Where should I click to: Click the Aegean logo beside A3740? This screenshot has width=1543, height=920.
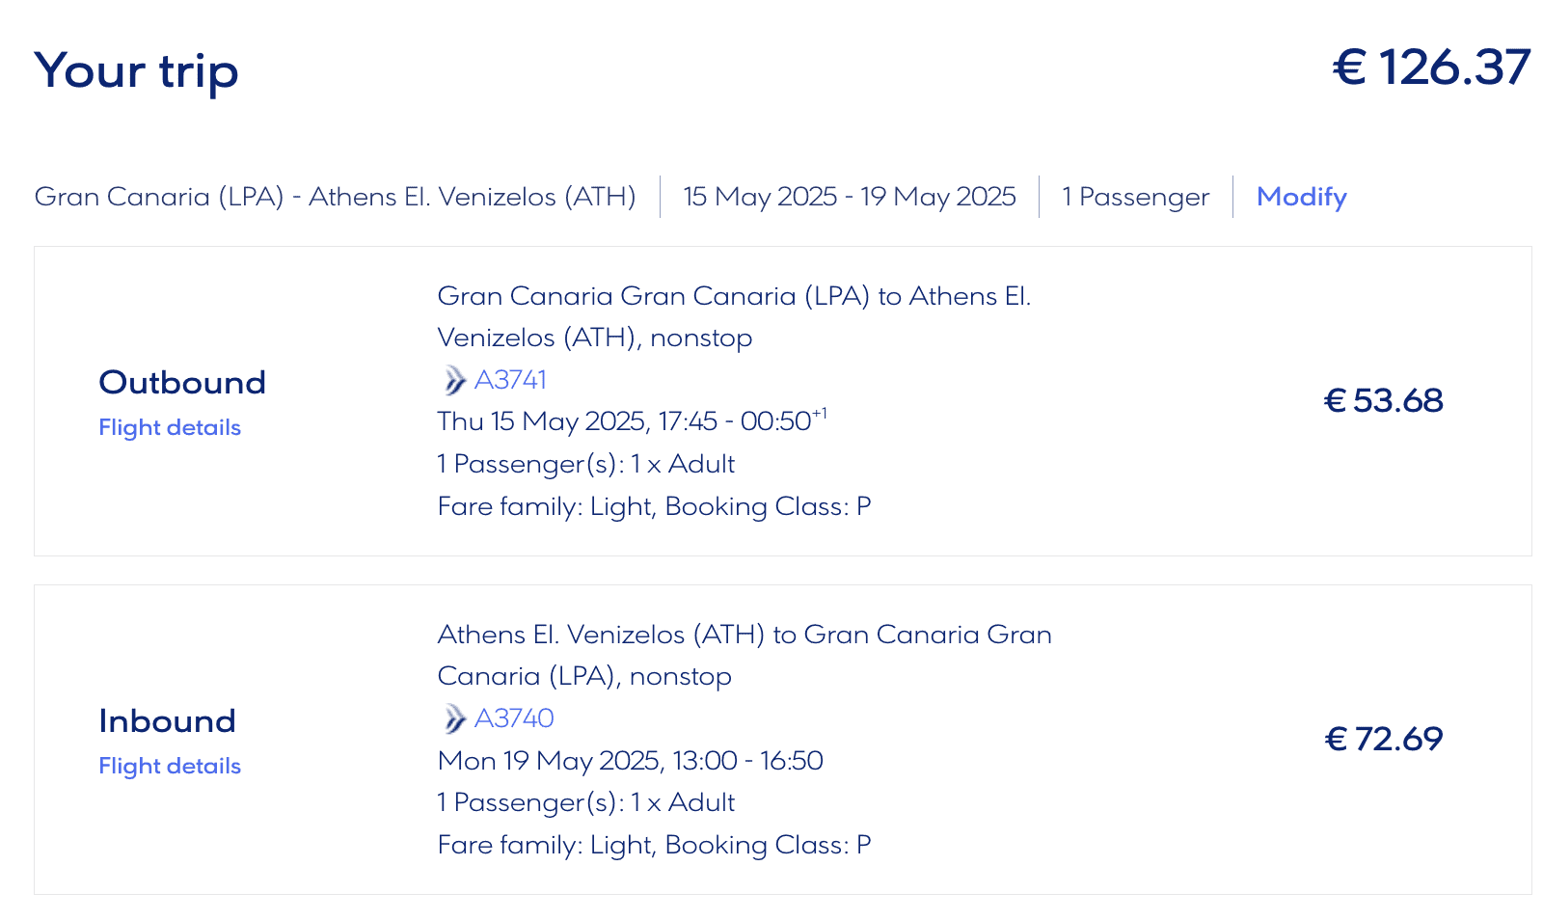click(x=453, y=718)
